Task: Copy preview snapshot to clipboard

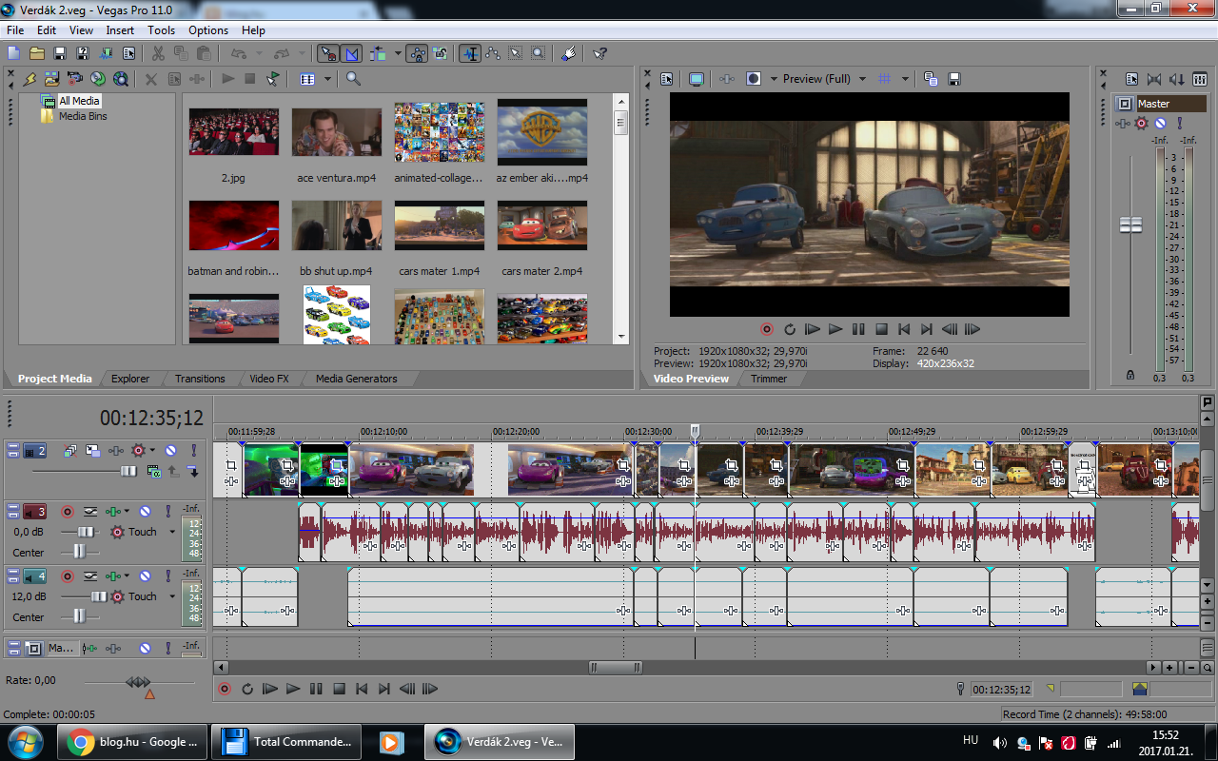Action: click(x=932, y=79)
